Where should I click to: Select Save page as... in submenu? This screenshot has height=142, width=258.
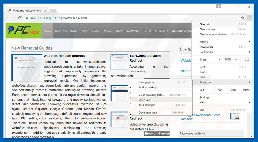click(162, 82)
